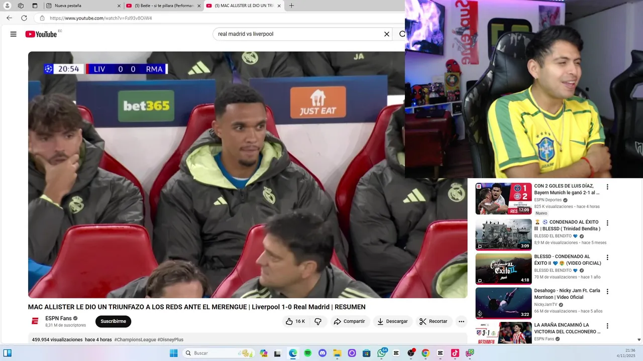Open the CONDENADO AL ÉXITO II thumbnail
Screen dimensions: 643x361
pyautogui.click(x=503, y=269)
